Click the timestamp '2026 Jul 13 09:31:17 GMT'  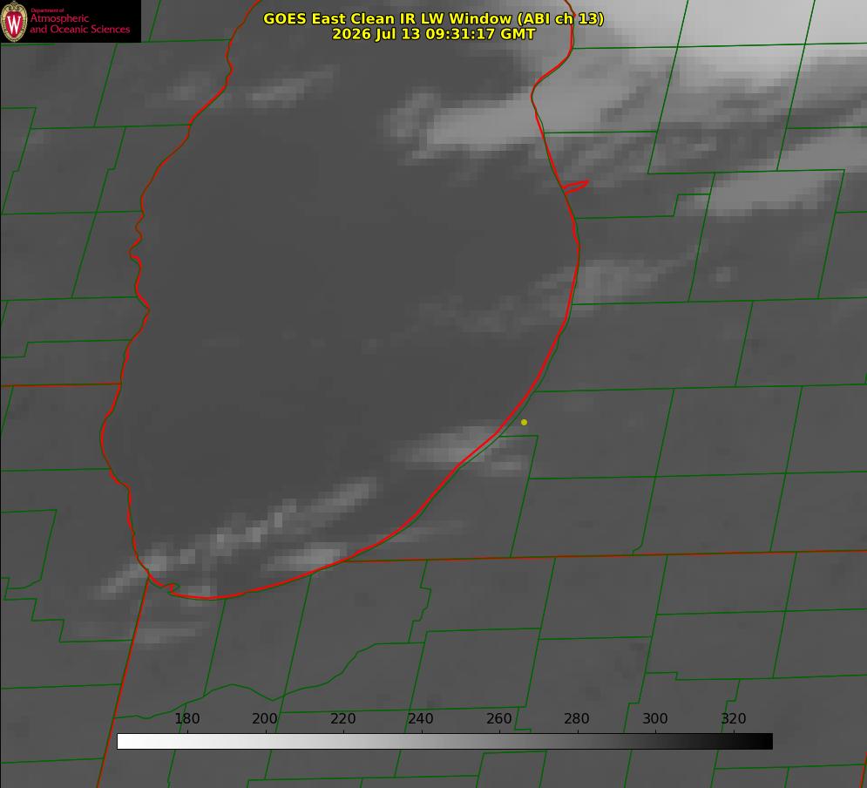[434, 34]
